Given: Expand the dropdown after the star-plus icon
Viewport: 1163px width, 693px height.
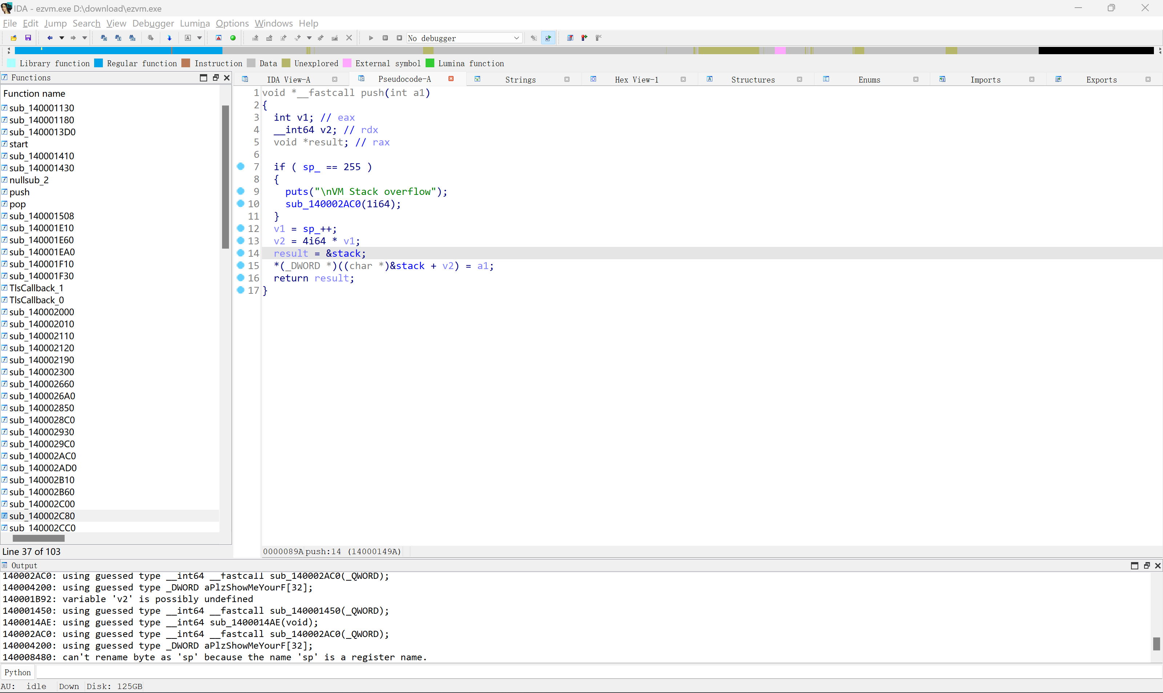Looking at the screenshot, I should coord(309,38).
